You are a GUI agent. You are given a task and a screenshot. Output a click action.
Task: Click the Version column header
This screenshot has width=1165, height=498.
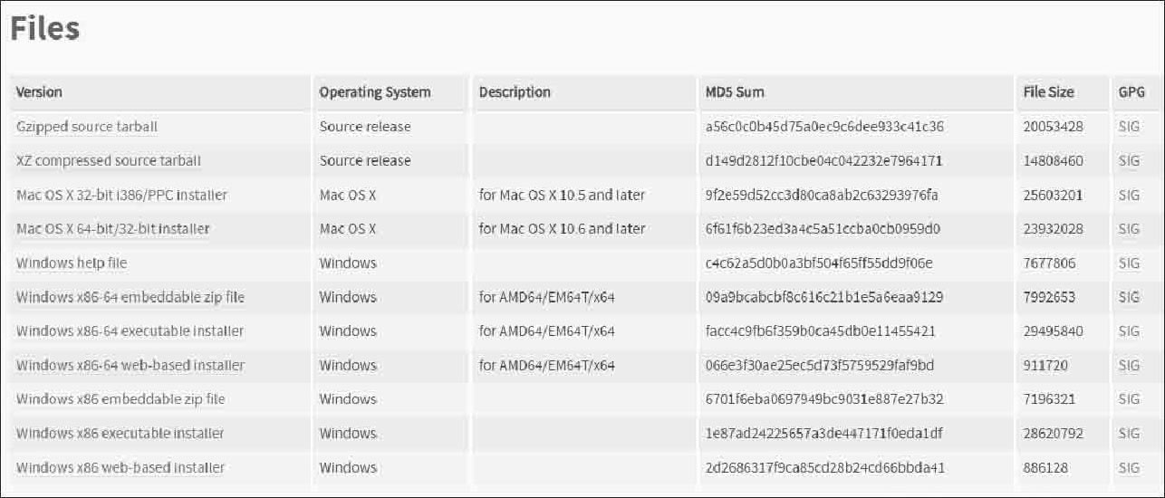(39, 92)
